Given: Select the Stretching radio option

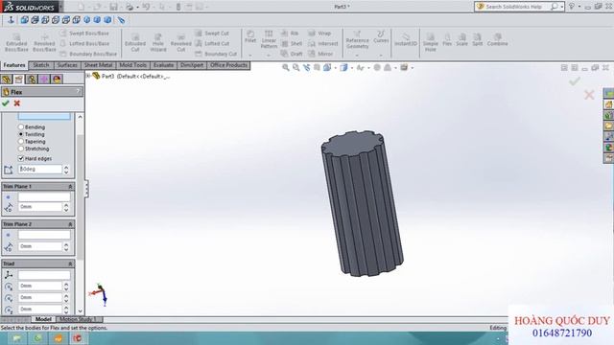Looking at the screenshot, I should point(21,149).
